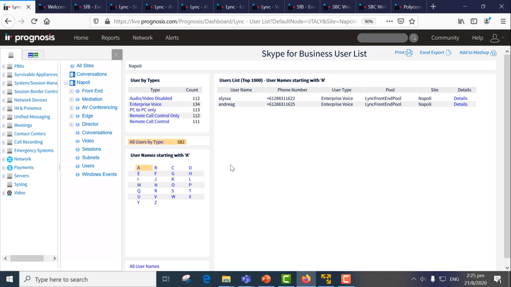
Task: Click the Payments dollar icon
Action: click(x=10, y=168)
